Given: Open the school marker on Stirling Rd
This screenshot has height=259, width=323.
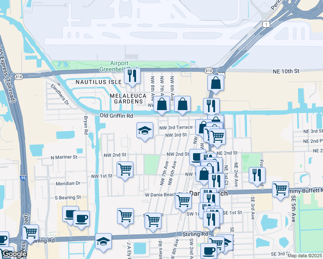Looking at the screenshot, I should [103, 242].
